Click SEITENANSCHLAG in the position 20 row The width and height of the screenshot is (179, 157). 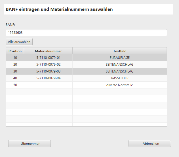pyautogui.click(x=119, y=65)
